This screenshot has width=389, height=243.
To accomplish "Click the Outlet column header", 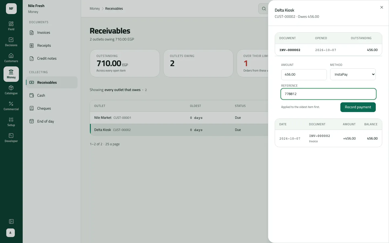I will (x=100, y=106).
